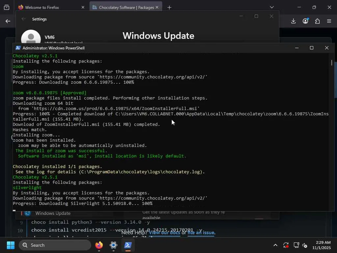Click the PowerShell vertical scrollbar thumb
Viewport: 337px width, 253px height.
click(x=332, y=63)
